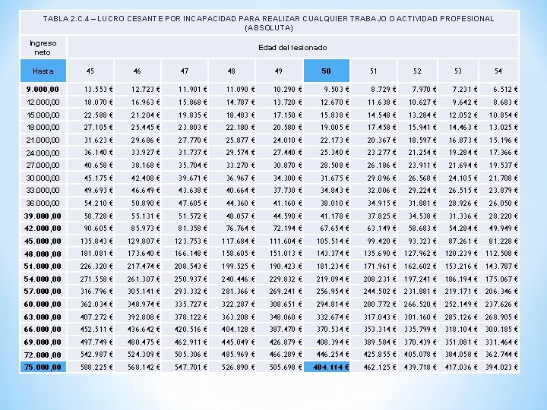
Task: Select income row label 54.000,00
Action: (x=43, y=279)
